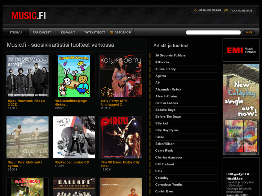
Task: Click the newsletter envelope icon
Action: (226, 11)
